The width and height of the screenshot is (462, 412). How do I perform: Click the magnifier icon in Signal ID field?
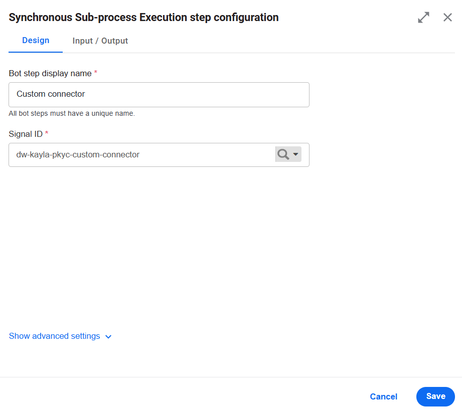click(x=283, y=154)
